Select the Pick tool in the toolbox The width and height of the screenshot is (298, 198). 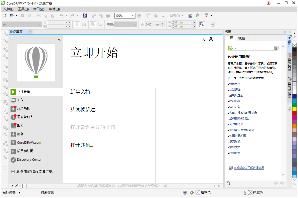5,33
